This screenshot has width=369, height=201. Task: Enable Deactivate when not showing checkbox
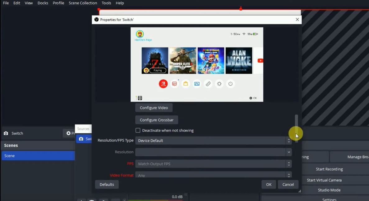[138, 130]
